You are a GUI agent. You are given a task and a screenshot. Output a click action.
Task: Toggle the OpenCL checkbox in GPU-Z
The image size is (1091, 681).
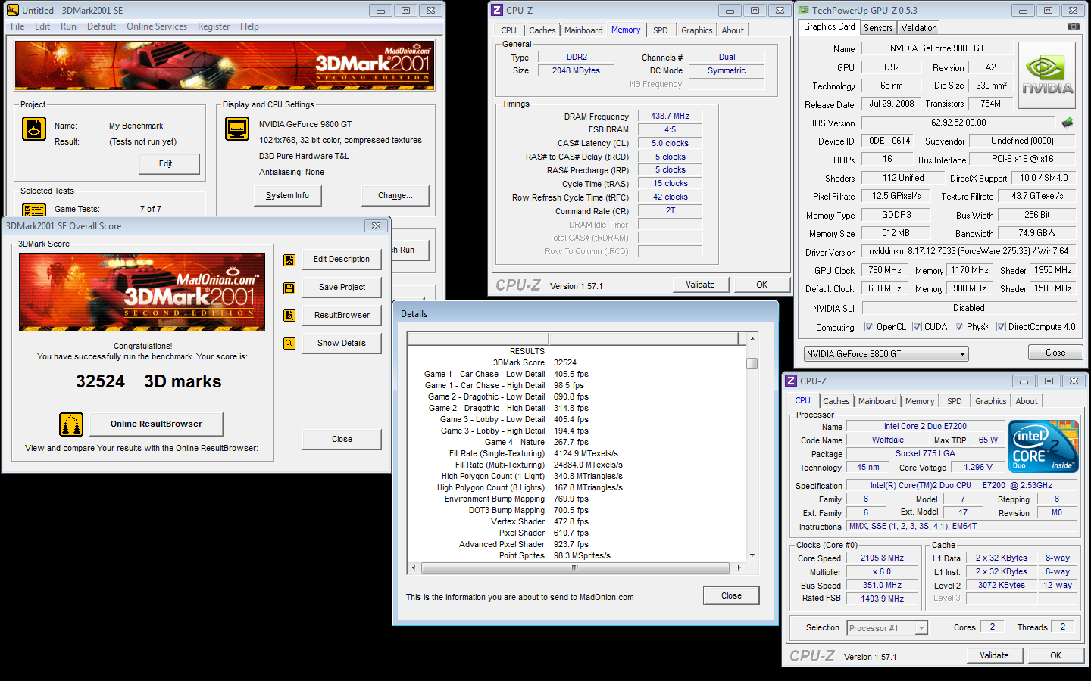pyautogui.click(x=869, y=327)
